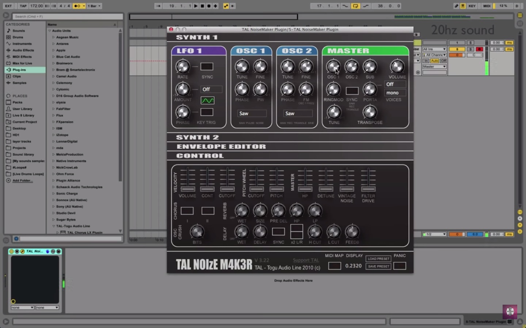Click the play button in Live transport
This screenshot has width=526, height=328.
196,6
